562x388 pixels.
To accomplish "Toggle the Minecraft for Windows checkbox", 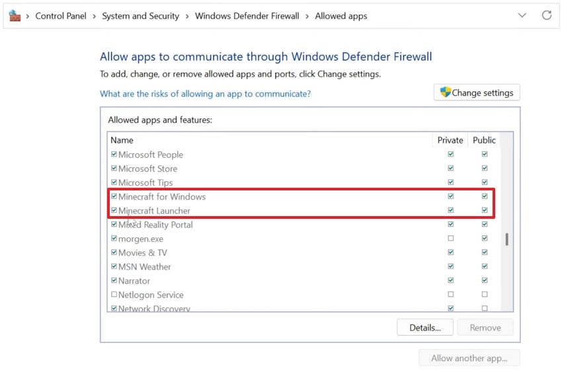I will (x=114, y=196).
